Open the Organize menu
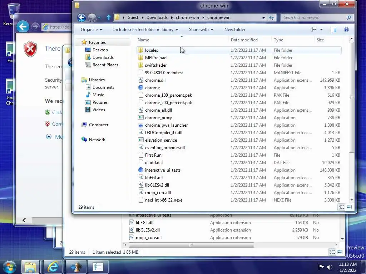 pos(91,30)
